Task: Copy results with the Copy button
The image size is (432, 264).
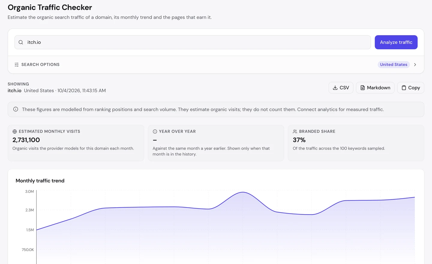Action: tap(410, 88)
